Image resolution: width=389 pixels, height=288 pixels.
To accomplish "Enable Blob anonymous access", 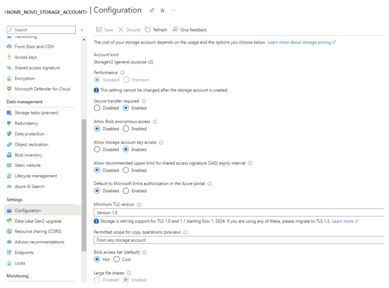I will (126, 129).
